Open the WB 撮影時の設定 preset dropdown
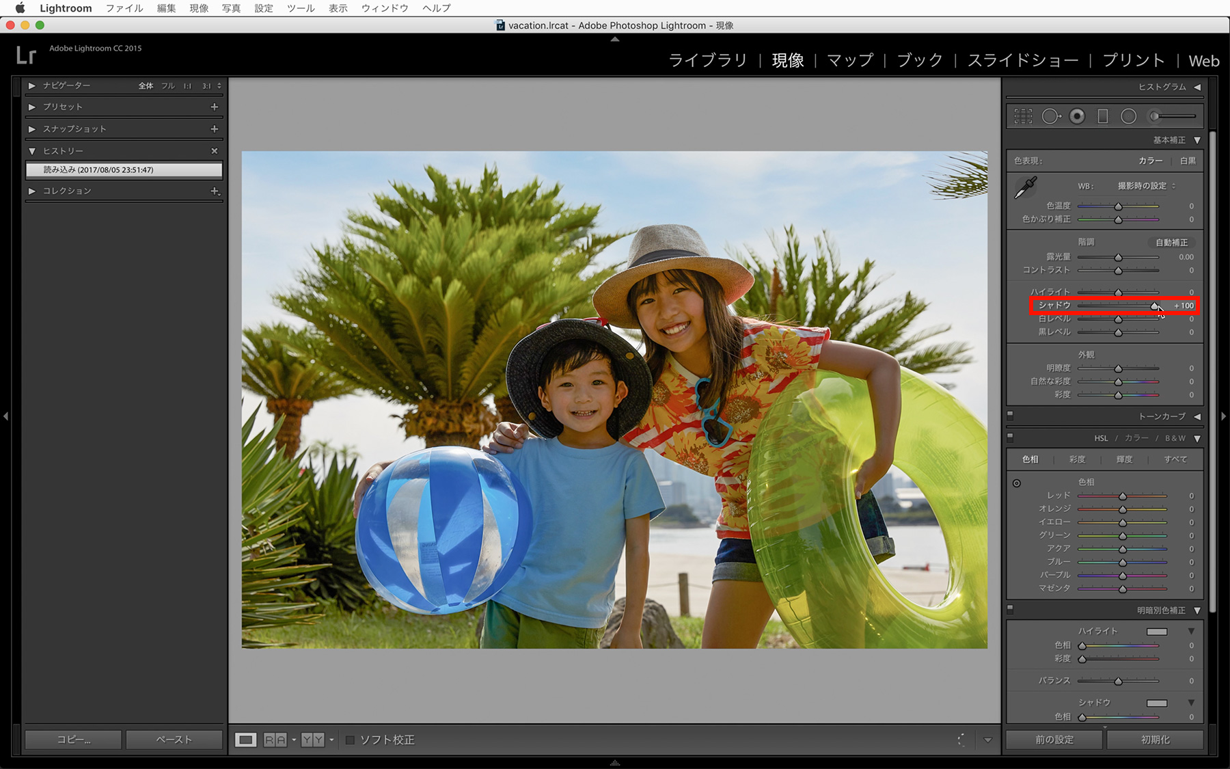Viewport: 1230px width, 769px height. (1147, 186)
